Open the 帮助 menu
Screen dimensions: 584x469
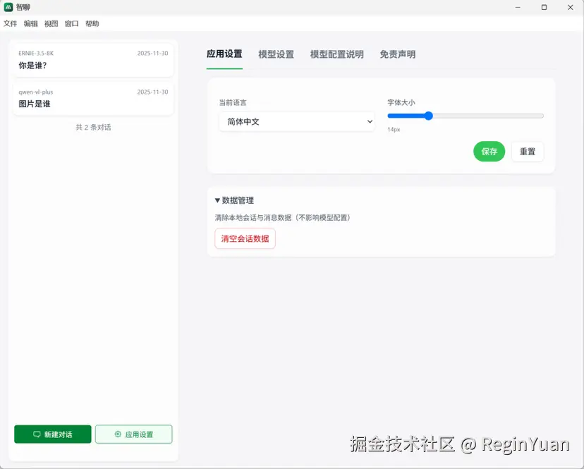click(x=91, y=23)
